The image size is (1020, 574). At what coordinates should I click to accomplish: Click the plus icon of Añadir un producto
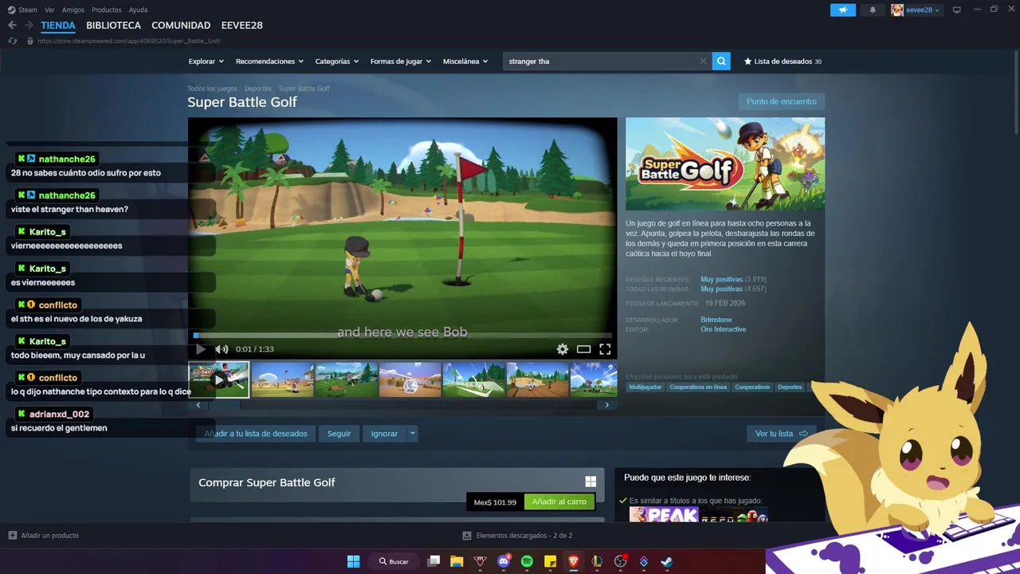point(12,535)
